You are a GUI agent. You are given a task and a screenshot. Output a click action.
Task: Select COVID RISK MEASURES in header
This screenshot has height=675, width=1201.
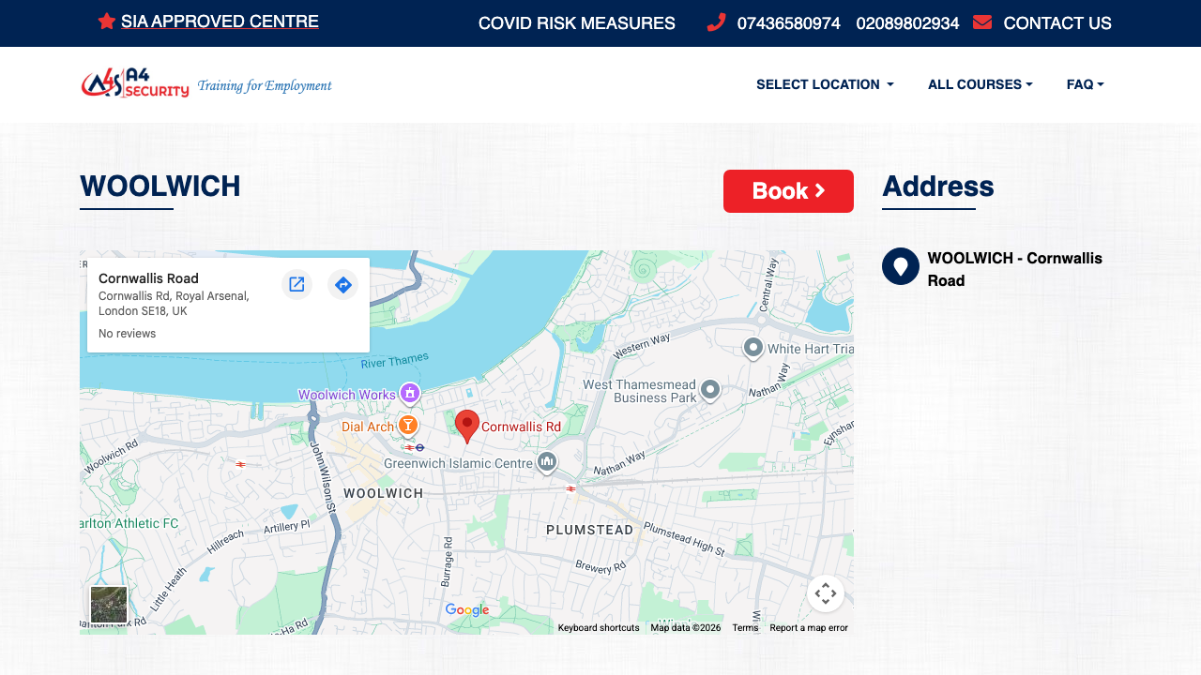576,22
